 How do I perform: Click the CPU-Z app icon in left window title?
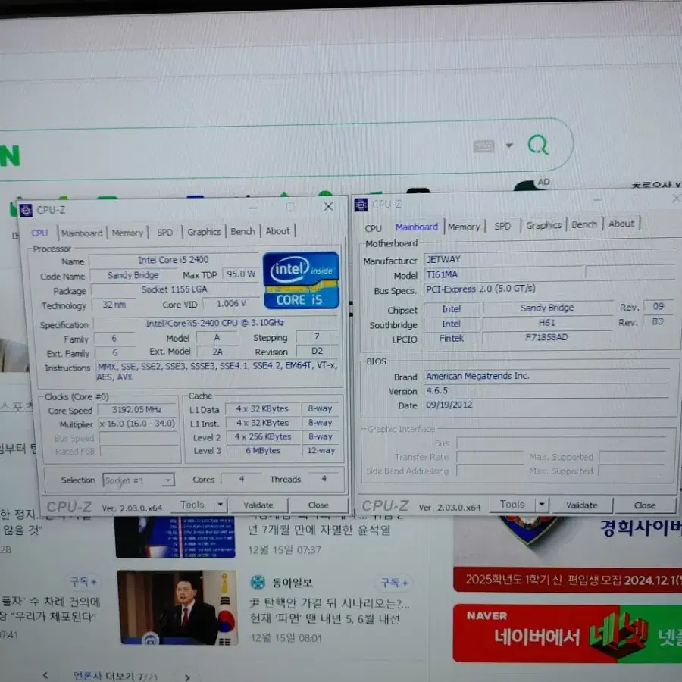26,211
